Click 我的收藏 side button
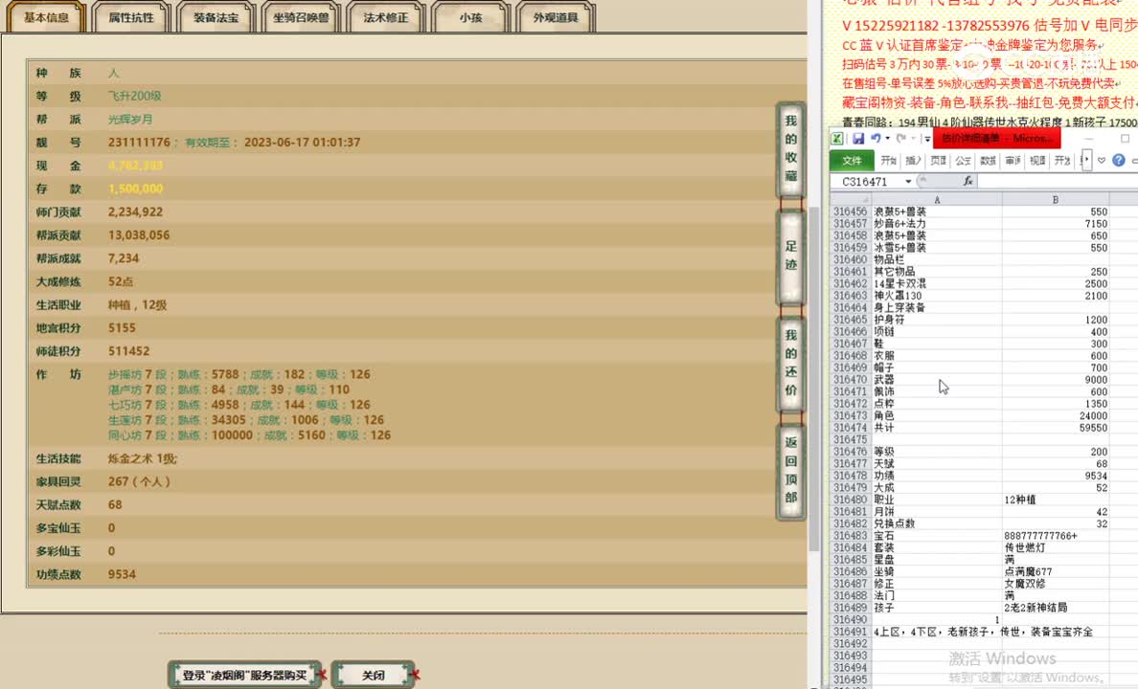The width and height of the screenshot is (1138, 689). 790,148
